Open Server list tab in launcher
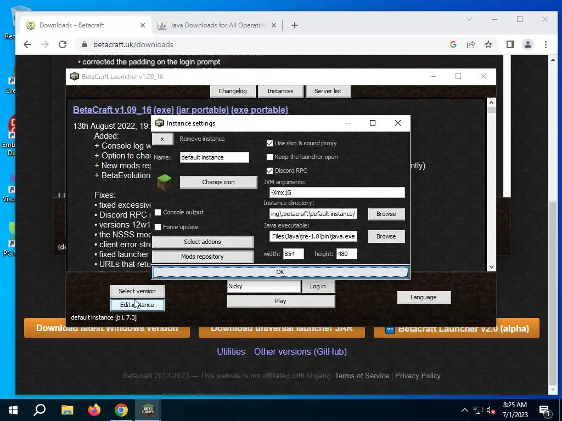 (x=328, y=91)
